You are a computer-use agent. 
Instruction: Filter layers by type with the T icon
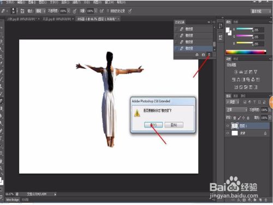tap(254, 102)
